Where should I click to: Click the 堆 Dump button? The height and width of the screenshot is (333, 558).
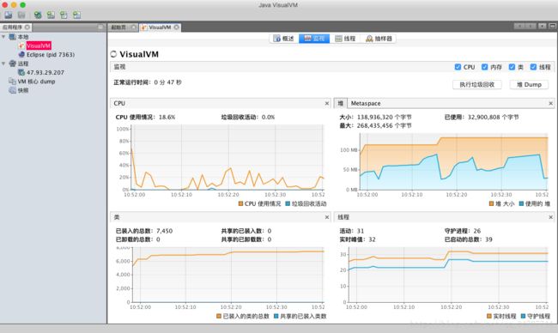(x=529, y=85)
